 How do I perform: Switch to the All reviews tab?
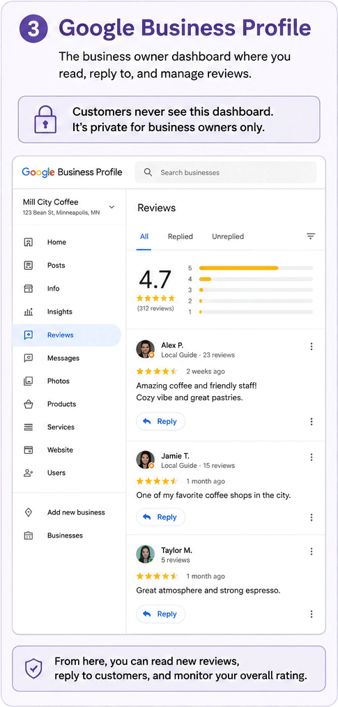pyautogui.click(x=144, y=236)
